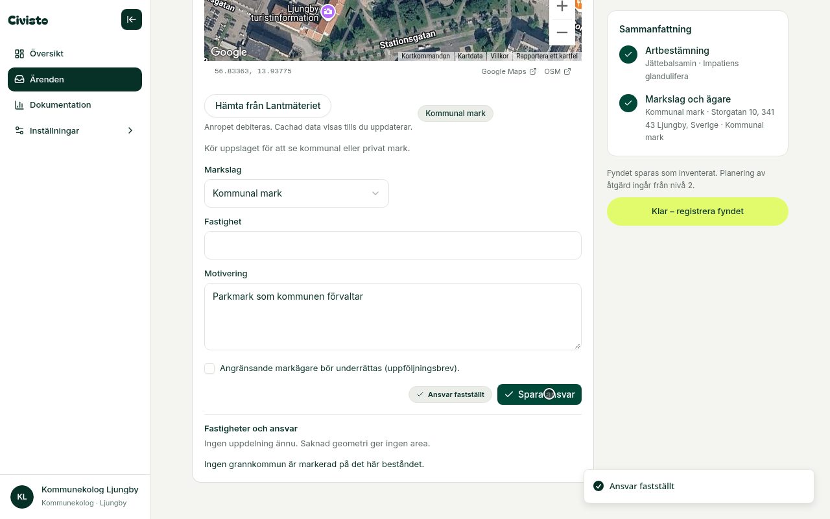Viewport: 830px width, 519px height.
Task: Tick the Angränsande markägare checkbox
Action: click(x=209, y=368)
